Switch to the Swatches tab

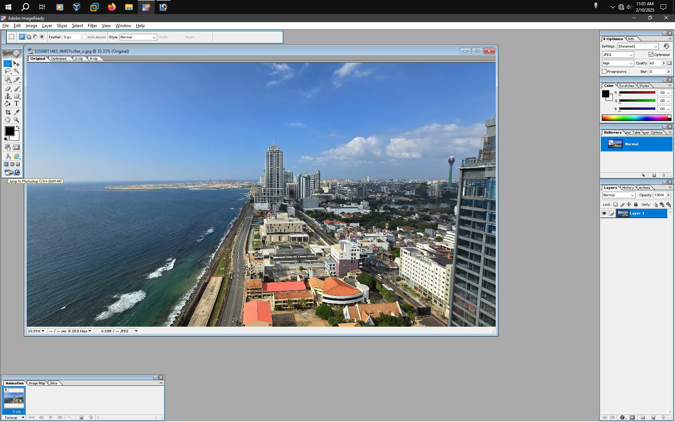click(x=626, y=86)
